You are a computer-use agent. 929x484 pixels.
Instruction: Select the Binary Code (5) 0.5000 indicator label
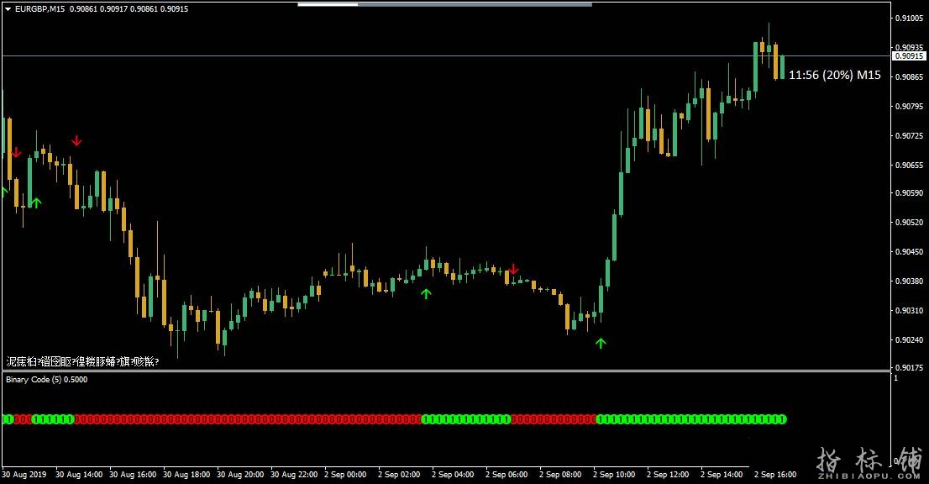point(47,380)
